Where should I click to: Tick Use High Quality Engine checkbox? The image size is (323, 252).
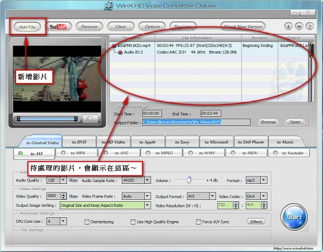133,222
